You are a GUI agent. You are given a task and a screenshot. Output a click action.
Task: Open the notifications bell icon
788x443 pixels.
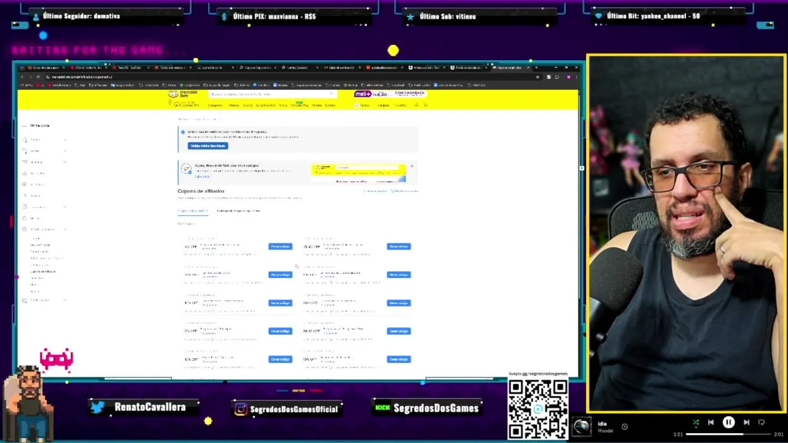[x=416, y=105]
